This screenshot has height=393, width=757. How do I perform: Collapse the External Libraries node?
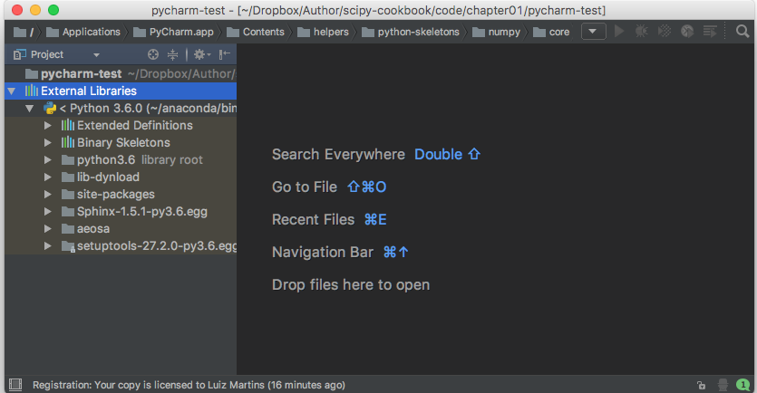pos(12,91)
